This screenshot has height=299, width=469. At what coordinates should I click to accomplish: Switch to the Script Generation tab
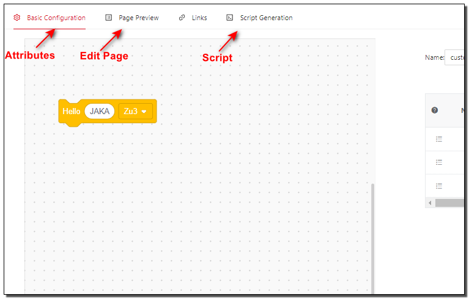tap(266, 18)
